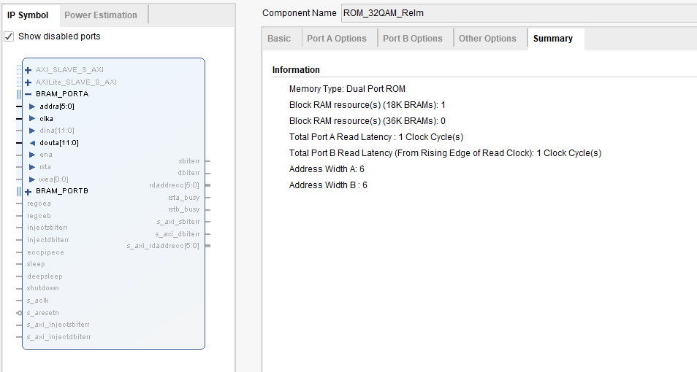Select the douta[11:0] port label
Image resolution: width=697 pixels, height=372 pixels.
[x=59, y=143]
